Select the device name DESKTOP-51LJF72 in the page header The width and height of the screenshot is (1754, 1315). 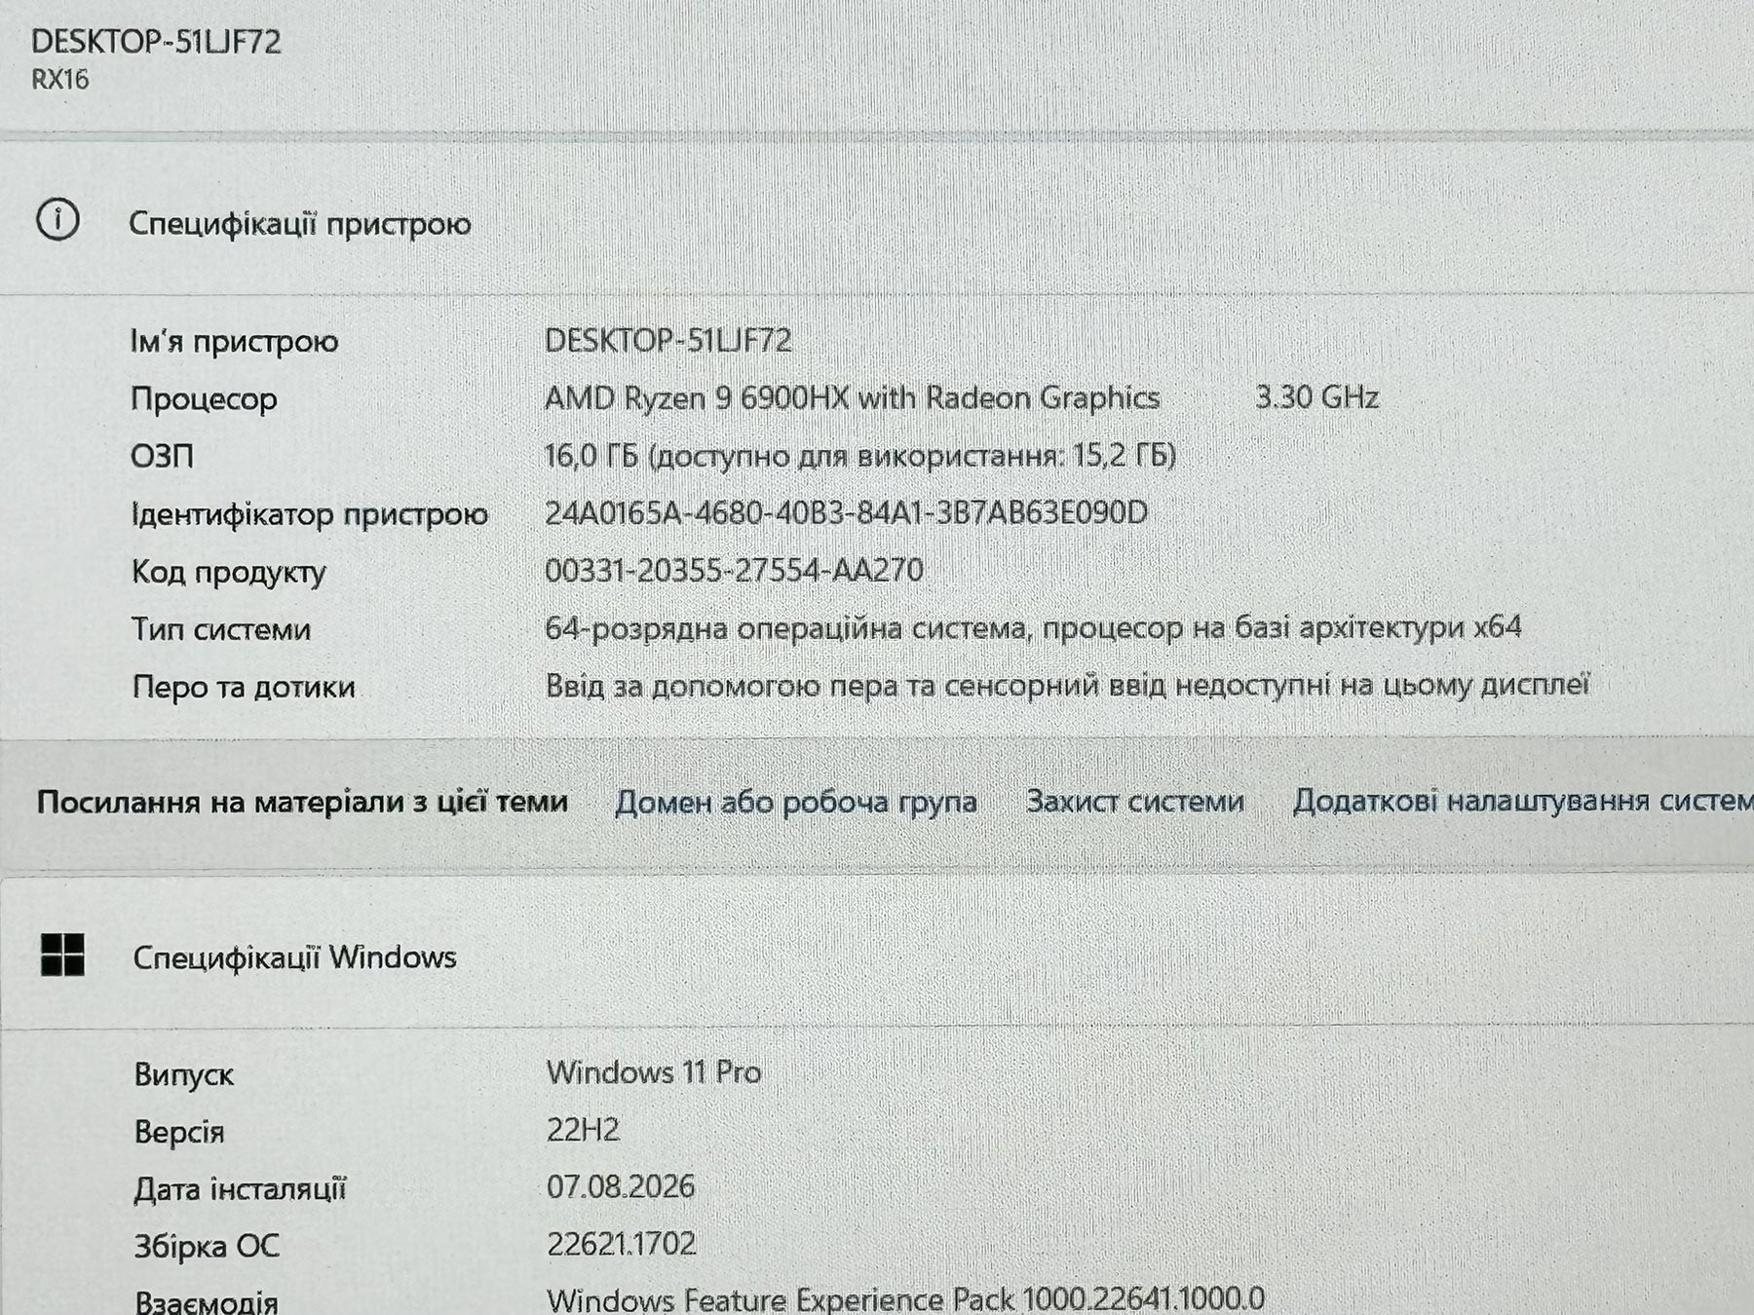[x=156, y=41]
